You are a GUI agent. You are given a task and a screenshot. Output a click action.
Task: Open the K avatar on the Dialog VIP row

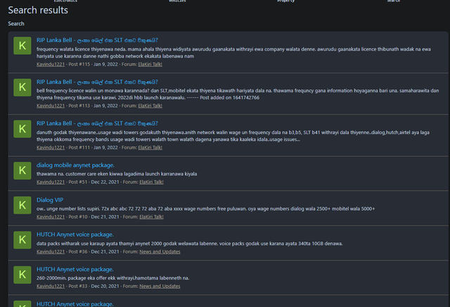22,205
